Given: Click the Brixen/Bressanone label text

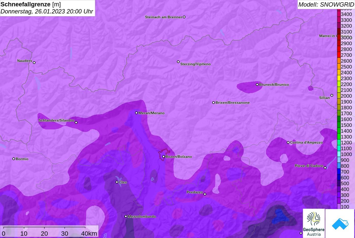Looking at the screenshot, I should (233, 103).
